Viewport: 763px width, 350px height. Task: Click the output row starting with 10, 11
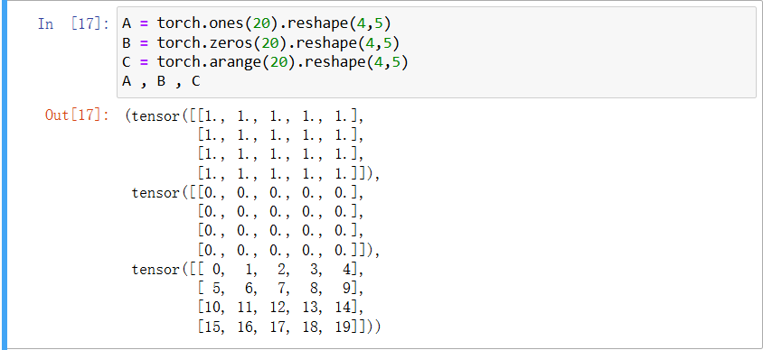click(x=281, y=308)
